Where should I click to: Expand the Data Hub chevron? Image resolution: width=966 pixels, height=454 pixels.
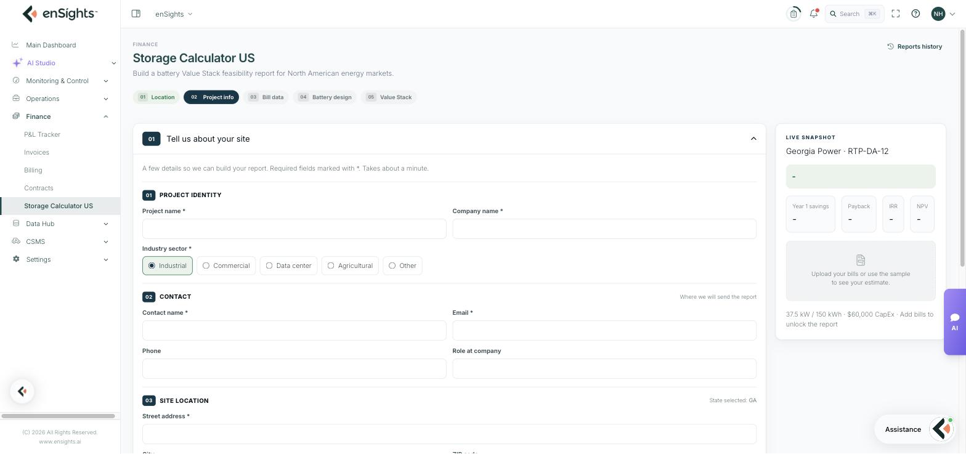click(106, 224)
